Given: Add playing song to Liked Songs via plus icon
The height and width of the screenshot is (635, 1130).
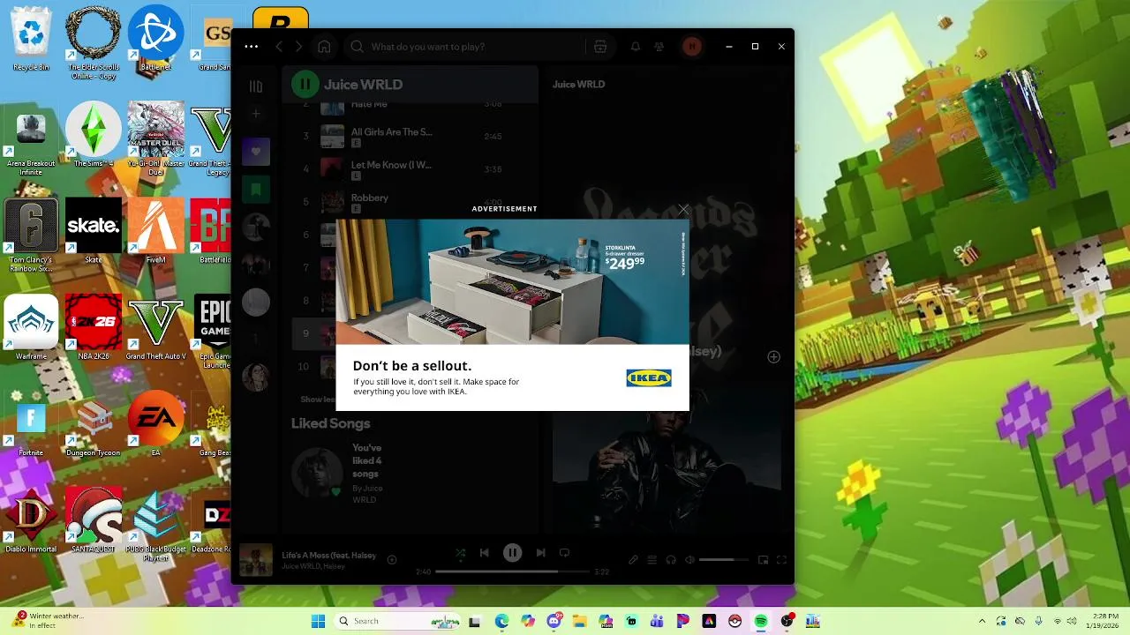Looking at the screenshot, I should [x=392, y=559].
